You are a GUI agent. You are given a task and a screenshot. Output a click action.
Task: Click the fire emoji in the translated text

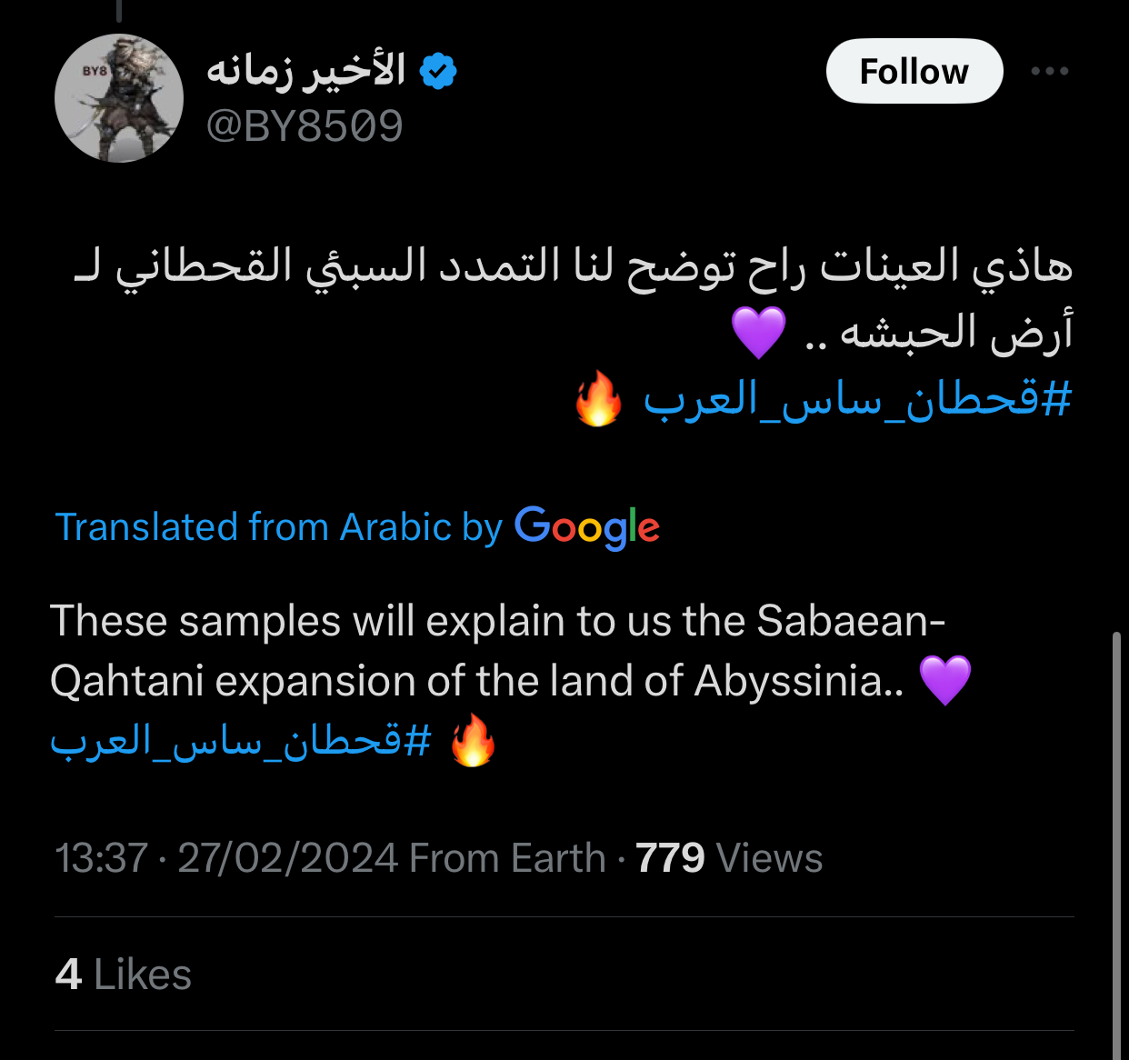[x=474, y=742]
